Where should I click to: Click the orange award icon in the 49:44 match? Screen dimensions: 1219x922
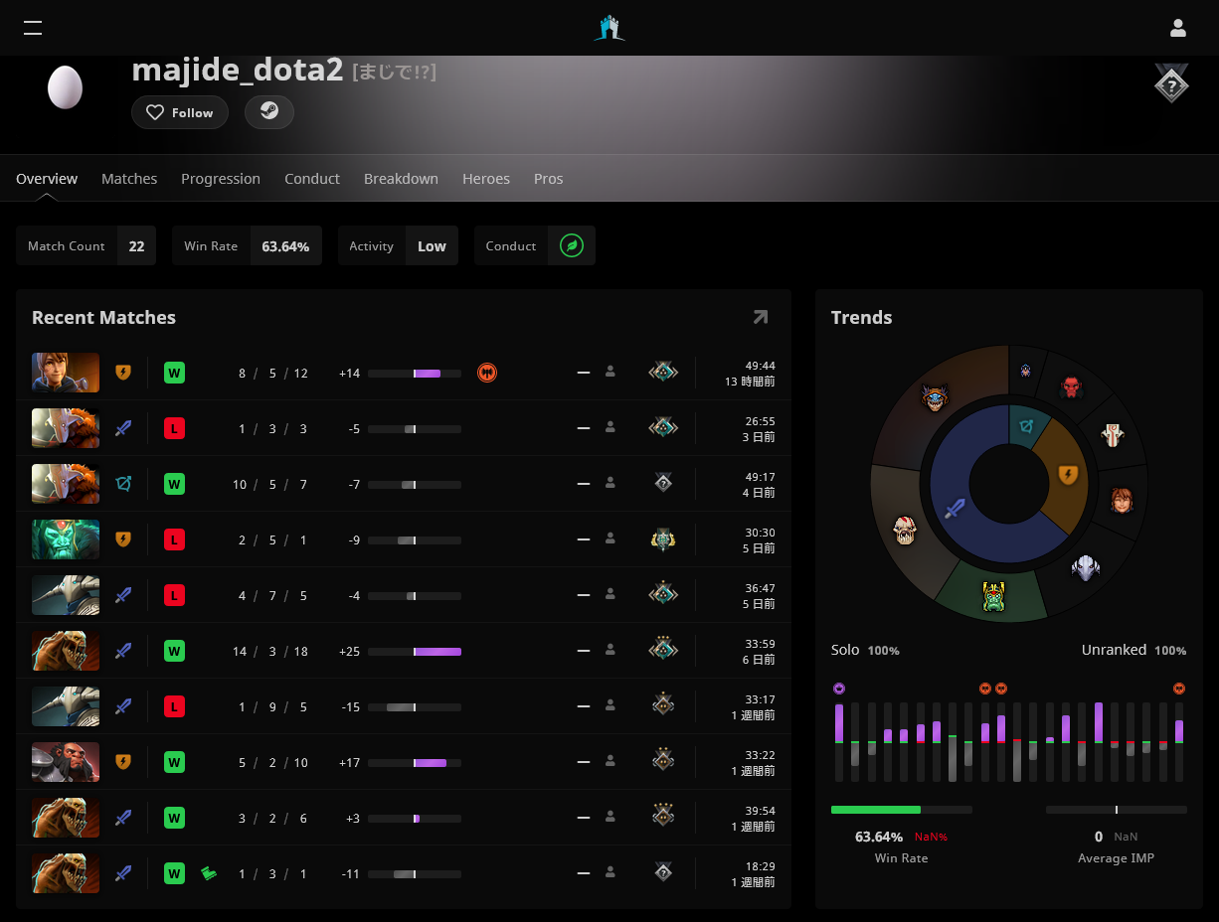(487, 373)
